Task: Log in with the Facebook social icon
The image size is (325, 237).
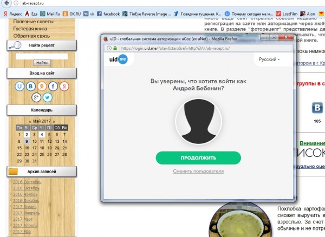Action: [x=53, y=86]
